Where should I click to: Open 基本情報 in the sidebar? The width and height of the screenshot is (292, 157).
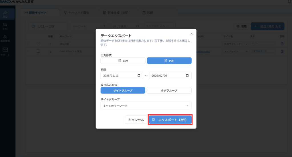click(5, 38)
